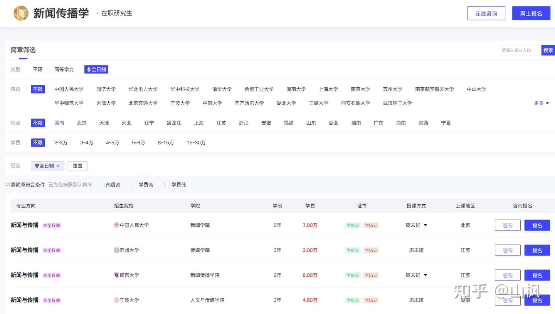
Task: Click 咨询 in the 苏州大学 row
Action: click(508, 250)
